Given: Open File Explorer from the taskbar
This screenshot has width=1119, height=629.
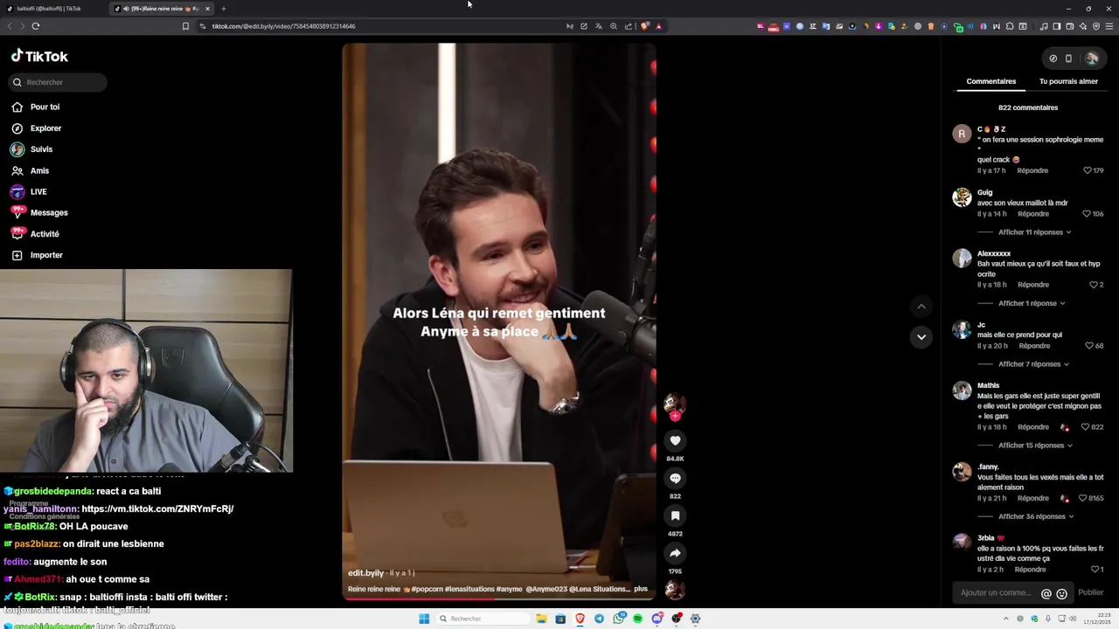Looking at the screenshot, I should (x=541, y=619).
